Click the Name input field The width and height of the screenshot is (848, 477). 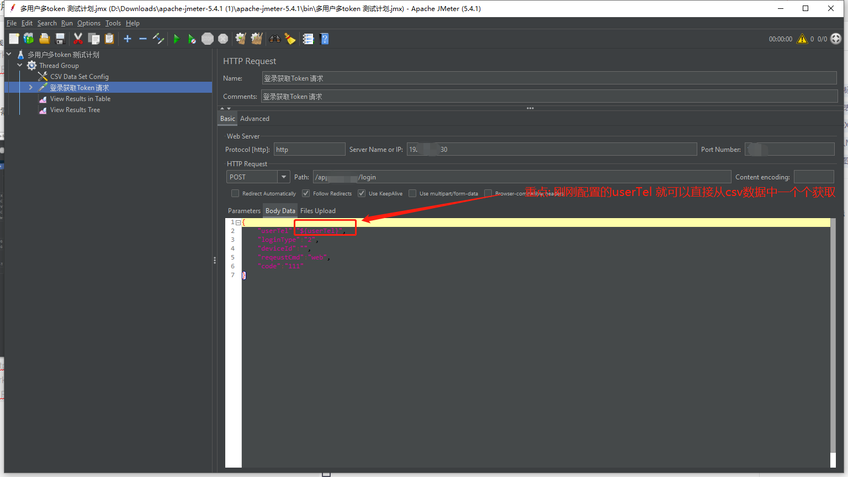pyautogui.click(x=549, y=78)
